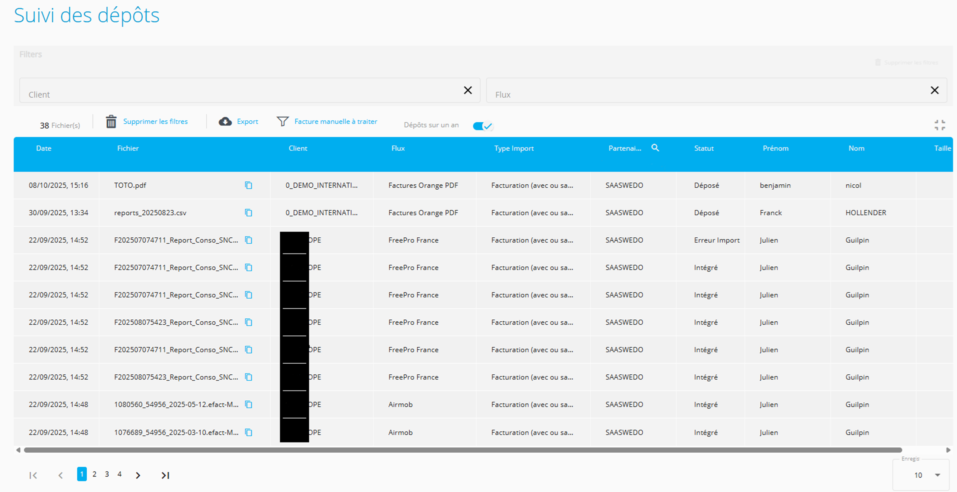Click the horizontal scrollbar under the table

[462, 450]
